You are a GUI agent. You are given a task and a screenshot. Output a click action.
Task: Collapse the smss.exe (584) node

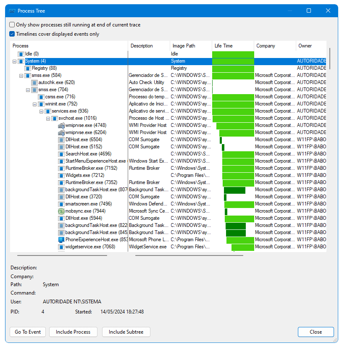point(21,76)
